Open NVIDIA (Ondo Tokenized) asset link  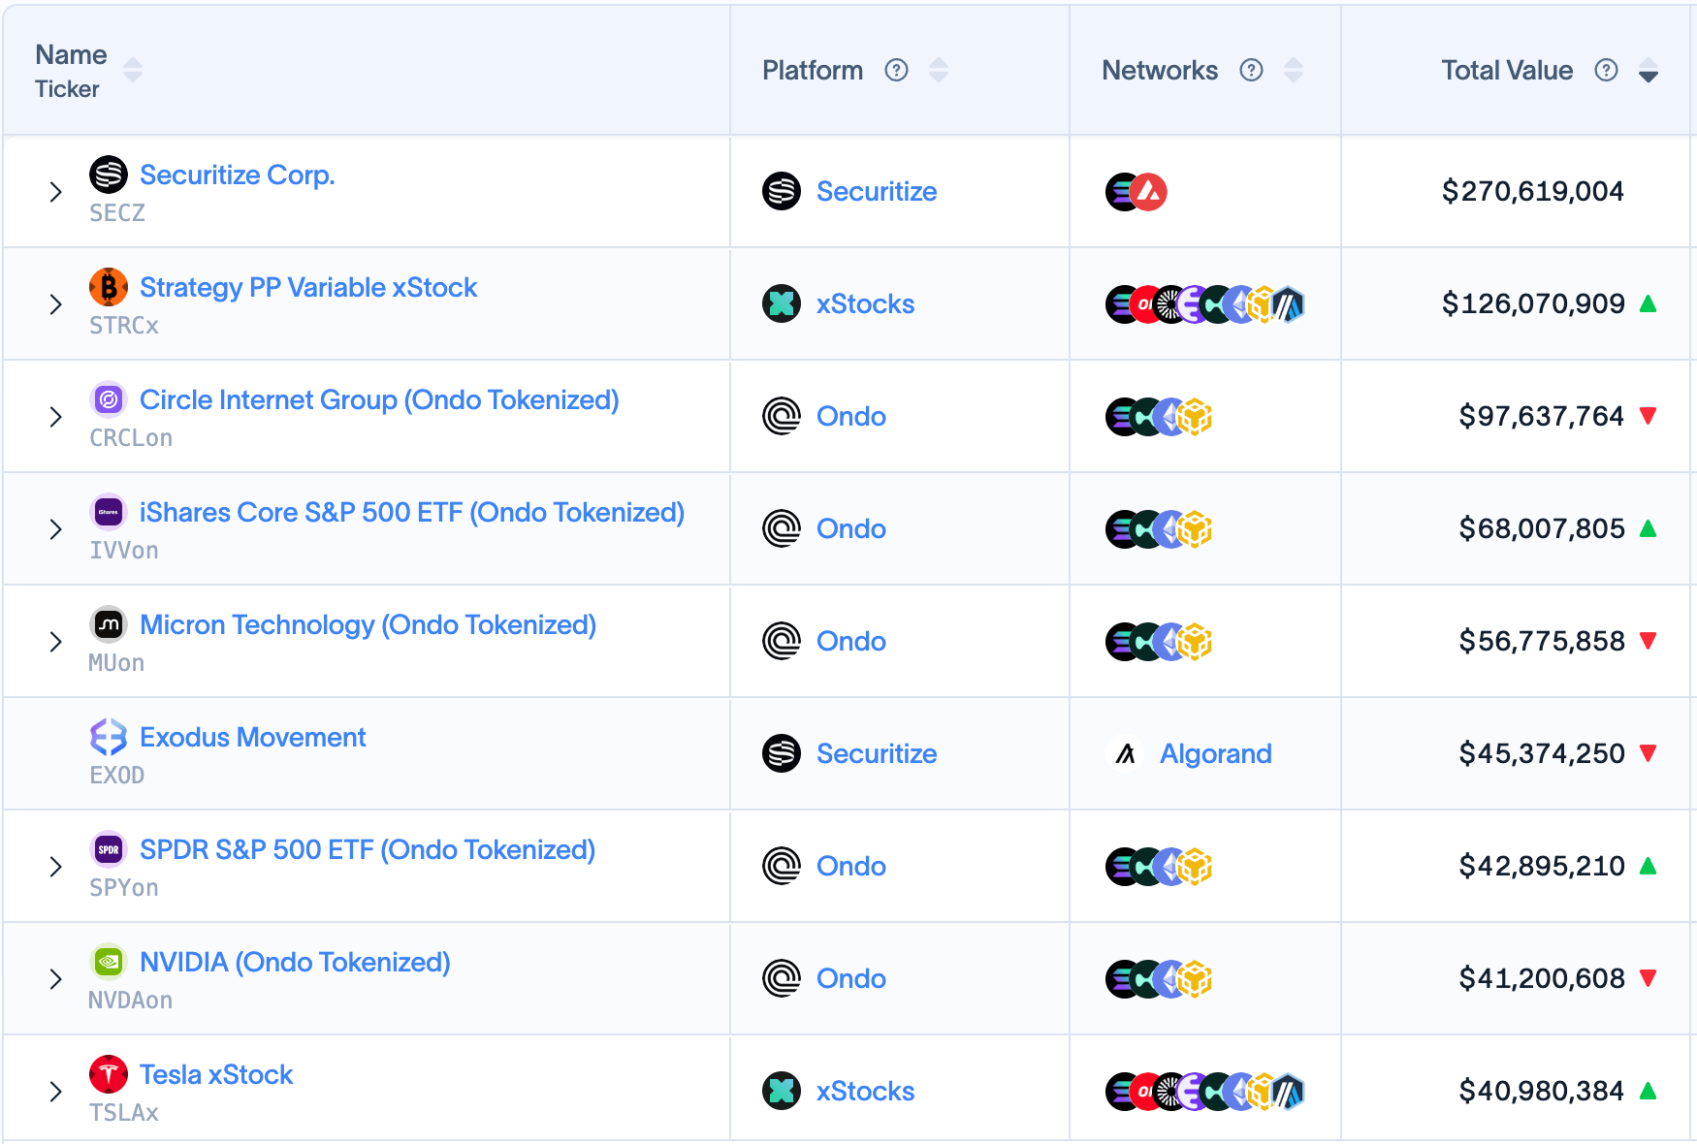tap(295, 962)
